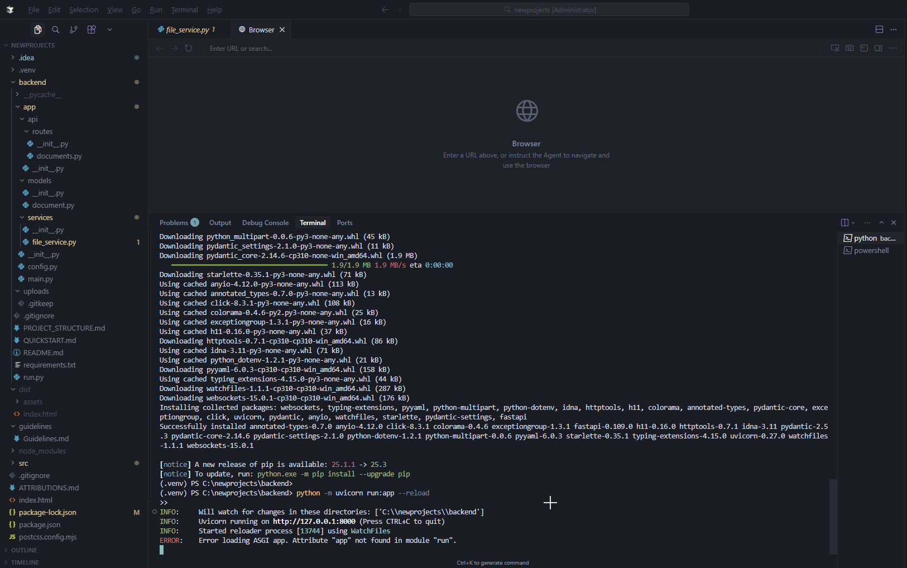Go back using title bar arrow
The image size is (907, 568).
coord(385,9)
